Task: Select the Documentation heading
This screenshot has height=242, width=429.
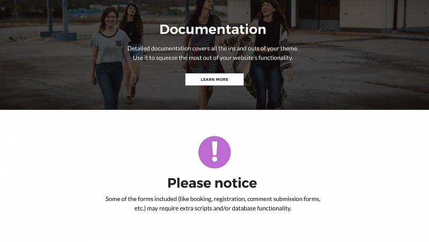Action: point(213,29)
